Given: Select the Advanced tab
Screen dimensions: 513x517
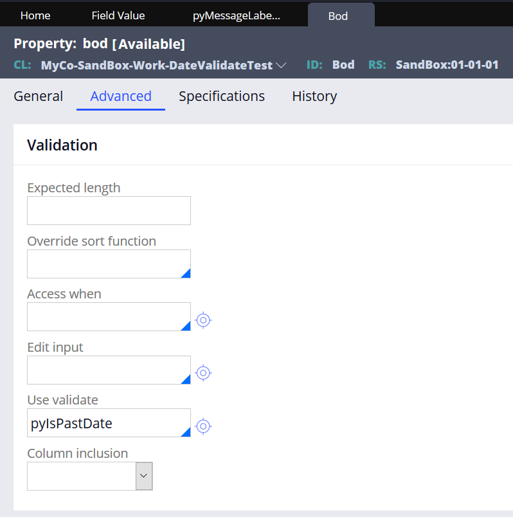Looking at the screenshot, I should point(121,96).
